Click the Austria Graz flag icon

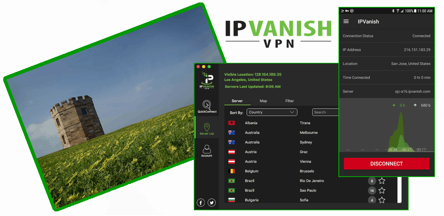(x=231, y=152)
